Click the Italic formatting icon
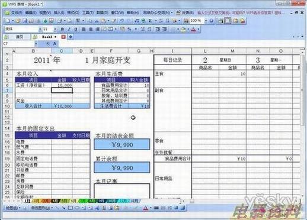Viewport: 307px width, 220px height. 69,30
